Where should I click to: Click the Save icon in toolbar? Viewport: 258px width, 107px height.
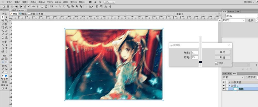click(8, 7)
